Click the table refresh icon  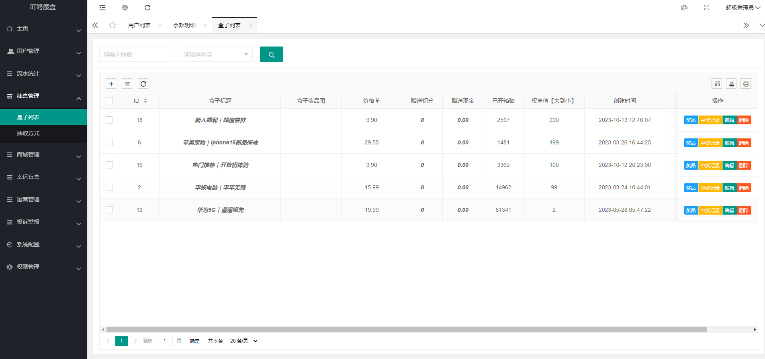143,83
